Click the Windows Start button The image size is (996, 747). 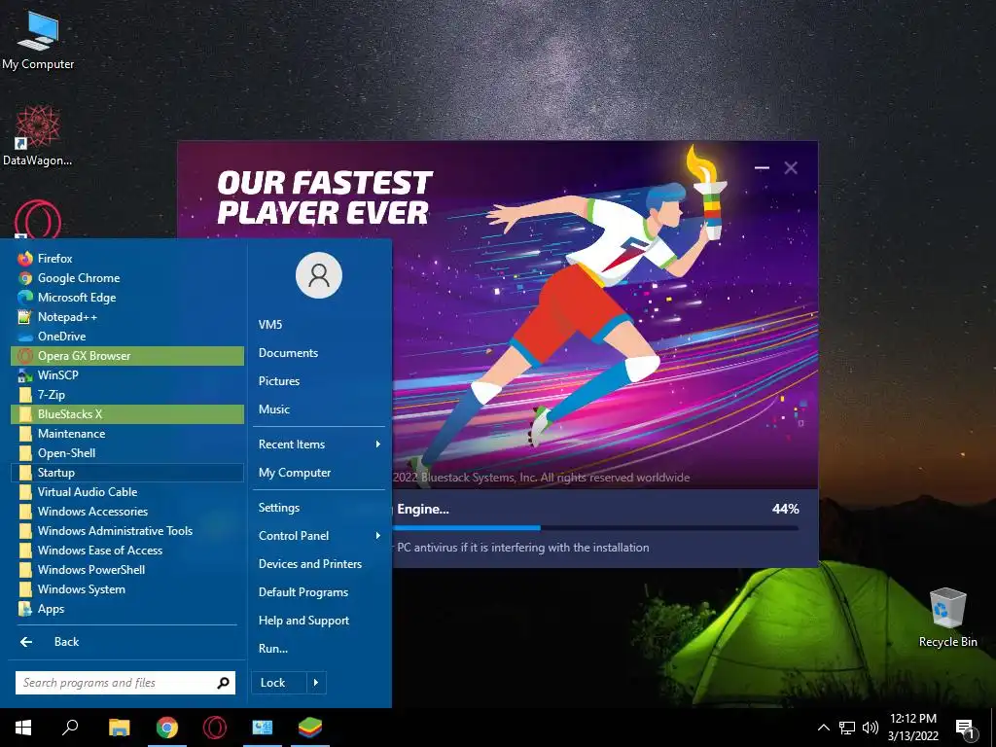point(23,728)
